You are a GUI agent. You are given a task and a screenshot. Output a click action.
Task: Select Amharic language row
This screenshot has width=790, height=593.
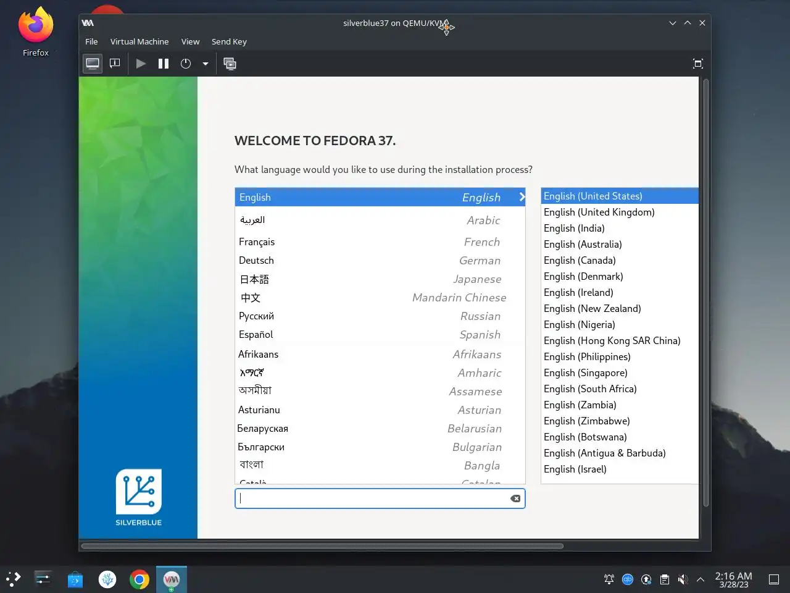coord(380,372)
